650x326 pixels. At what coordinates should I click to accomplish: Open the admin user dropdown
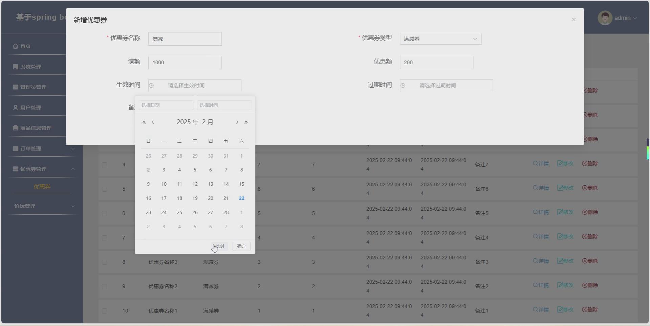pos(626,18)
